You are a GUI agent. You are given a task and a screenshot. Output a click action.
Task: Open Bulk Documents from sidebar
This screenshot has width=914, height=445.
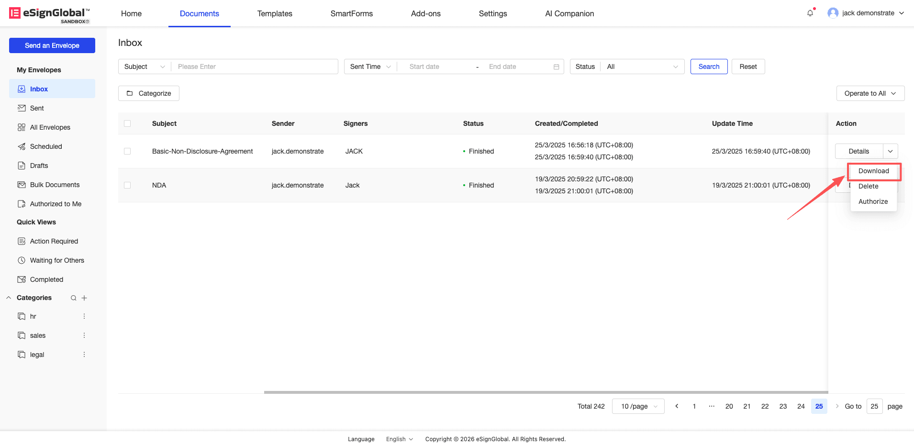55,185
